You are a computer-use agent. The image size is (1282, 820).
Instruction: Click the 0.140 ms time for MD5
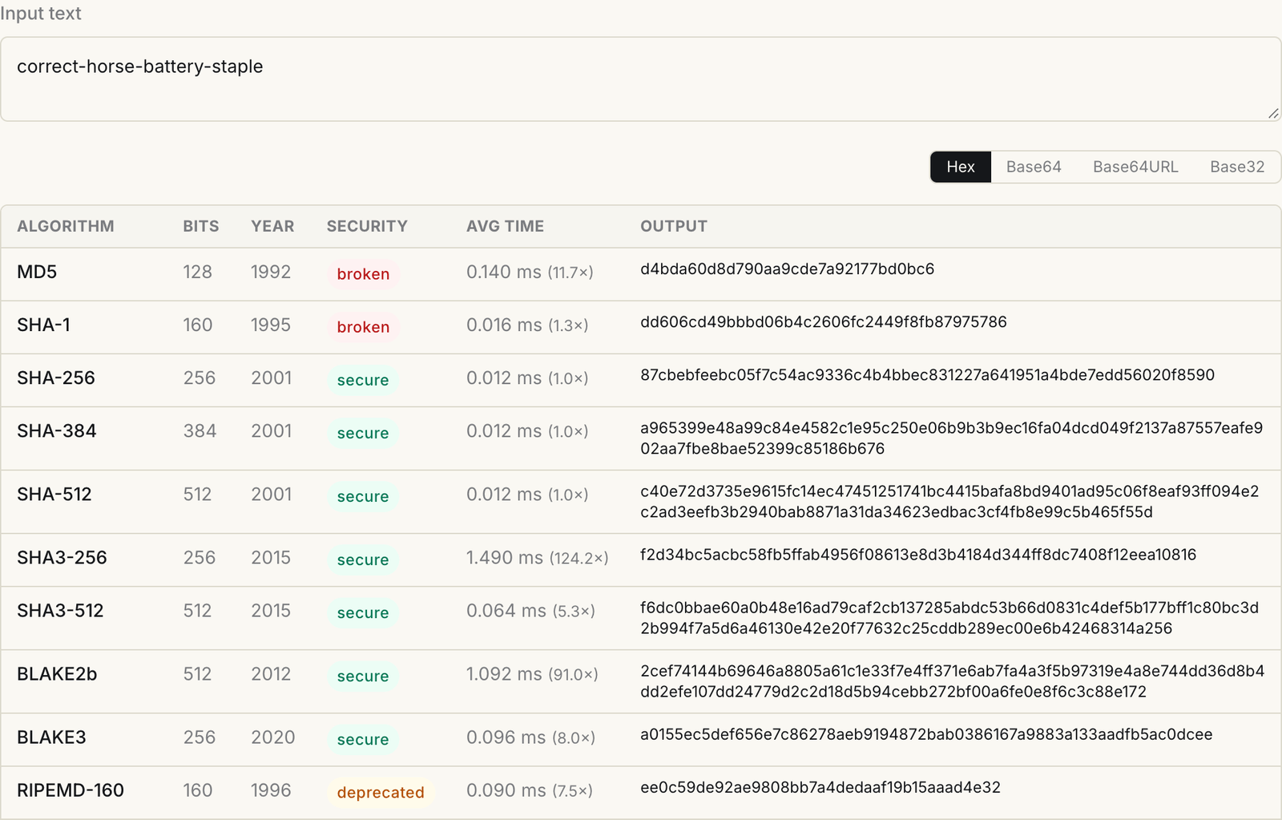pos(530,272)
